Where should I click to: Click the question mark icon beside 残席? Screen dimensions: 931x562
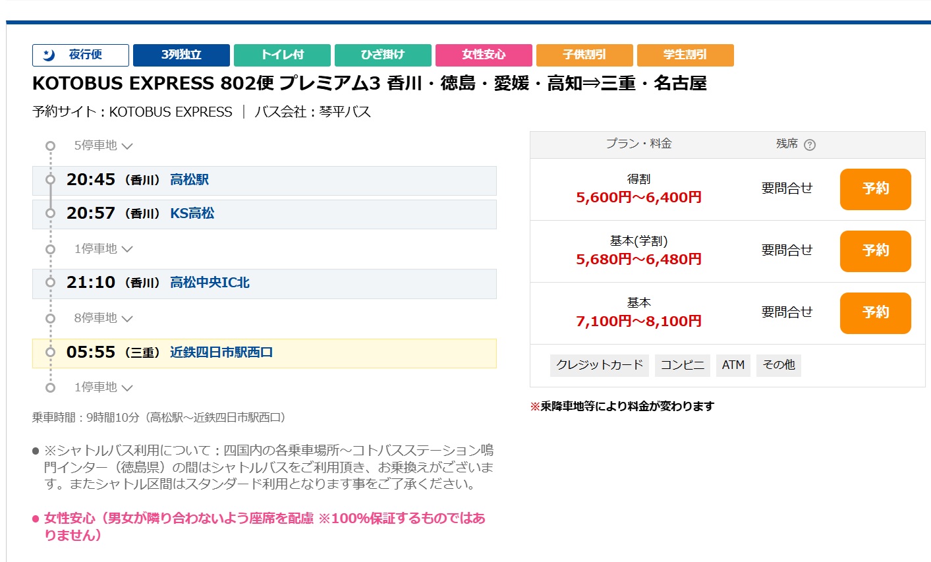(810, 145)
